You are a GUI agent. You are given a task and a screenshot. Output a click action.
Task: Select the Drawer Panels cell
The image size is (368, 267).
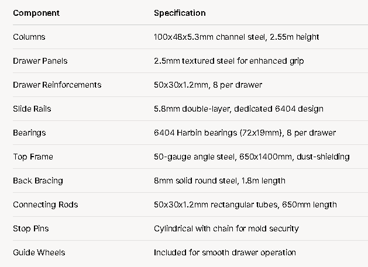(40, 61)
